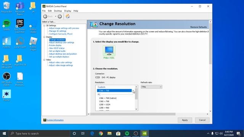Open the Adobe Photoshop file on desktop
244x137 pixels.
pyautogui.click(x=20, y=80)
